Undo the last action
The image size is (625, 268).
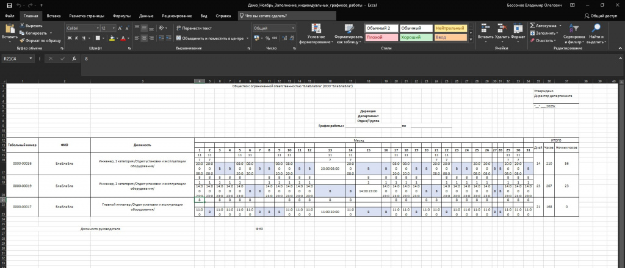point(19,5)
